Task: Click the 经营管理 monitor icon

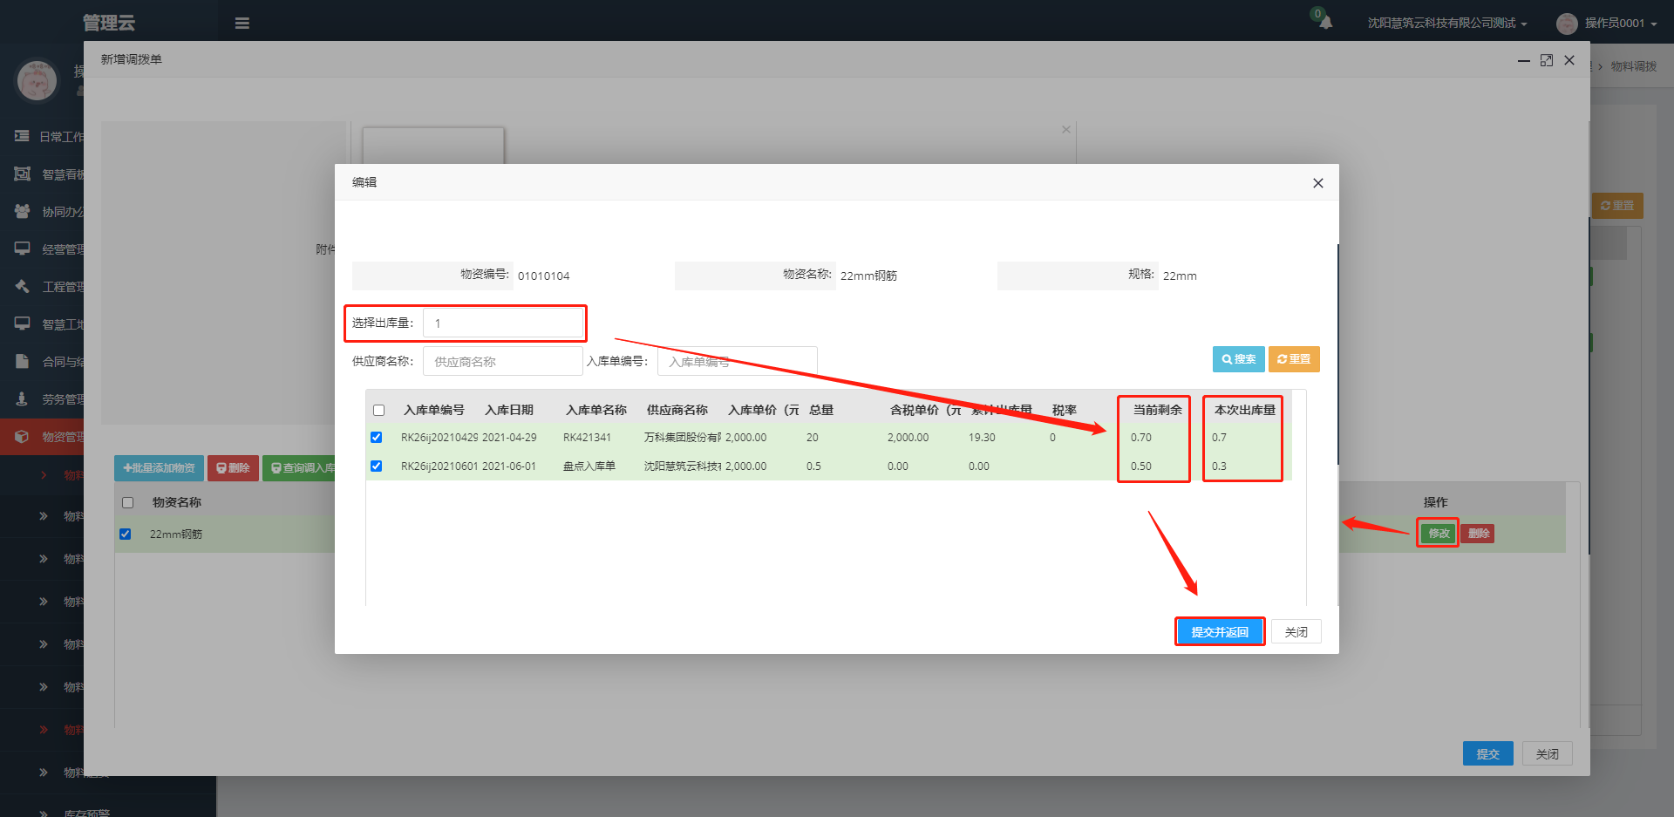Action: [x=22, y=249]
